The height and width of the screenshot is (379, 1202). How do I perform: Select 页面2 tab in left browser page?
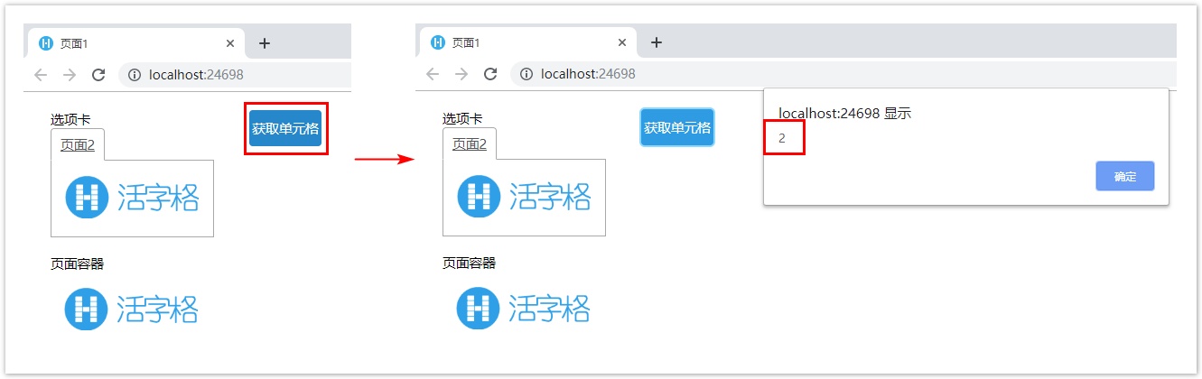[x=78, y=144]
